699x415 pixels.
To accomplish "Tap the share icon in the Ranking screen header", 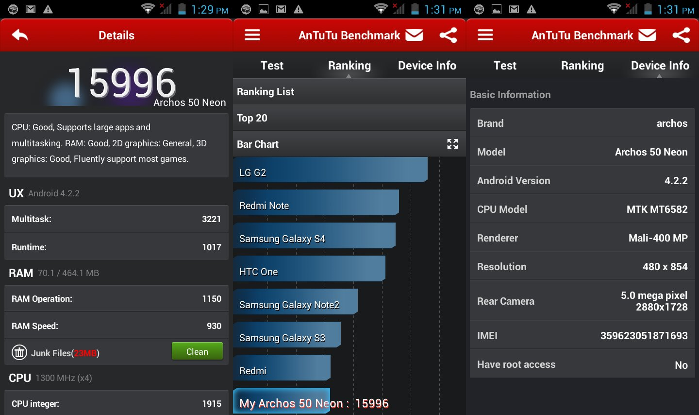I will pos(448,35).
